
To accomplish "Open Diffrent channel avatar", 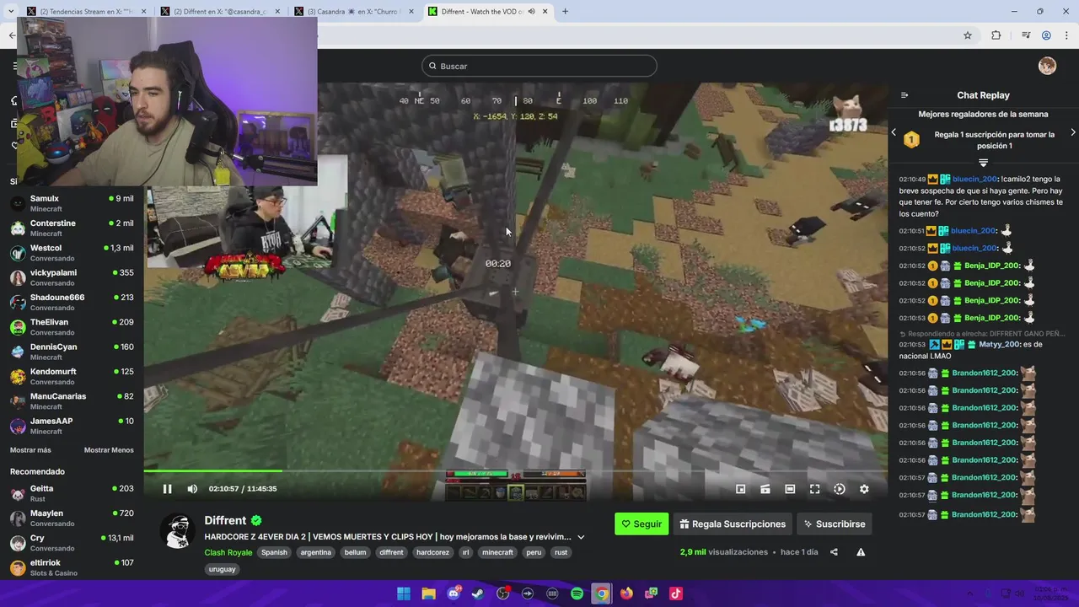I will 178,530.
